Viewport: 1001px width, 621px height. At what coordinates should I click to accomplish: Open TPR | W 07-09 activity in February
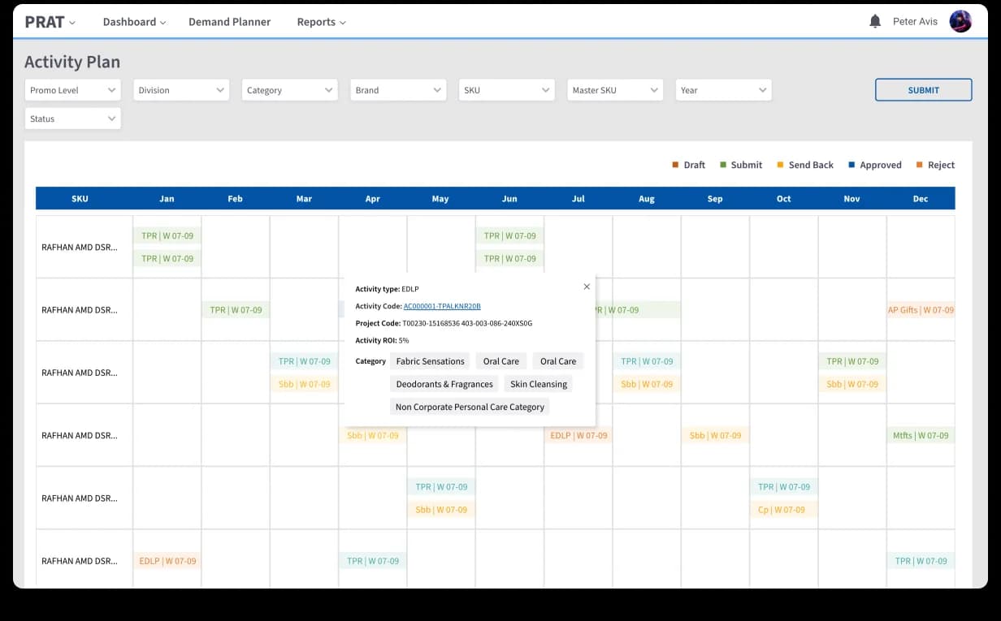click(236, 310)
